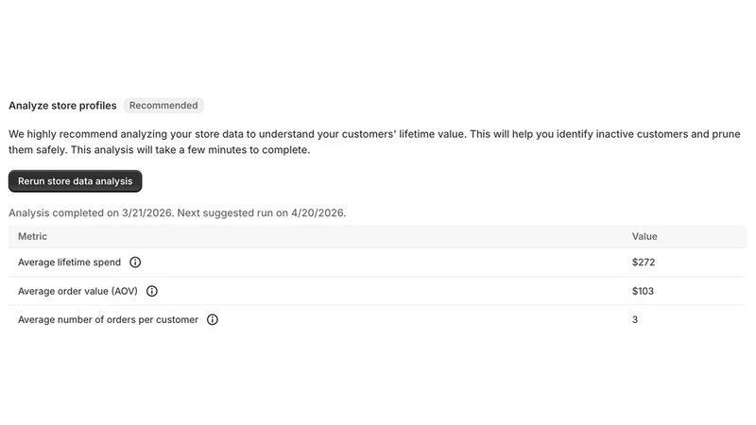Image resolution: width=756 pixels, height=425 pixels.
Task: Open the Average order value (AOV) info tooltip icon
Action: pos(152,291)
